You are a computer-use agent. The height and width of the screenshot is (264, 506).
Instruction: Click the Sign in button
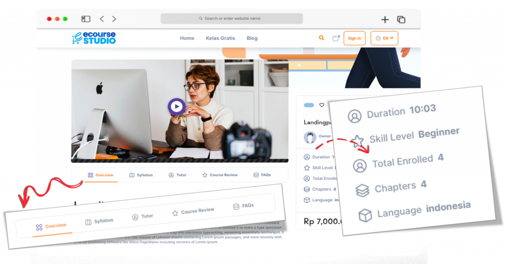pyautogui.click(x=354, y=38)
